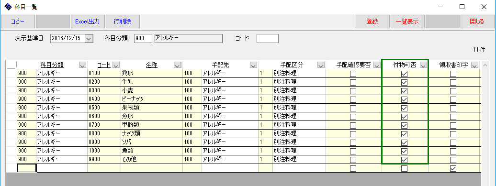Click the application icon in title bar

point(8,6)
